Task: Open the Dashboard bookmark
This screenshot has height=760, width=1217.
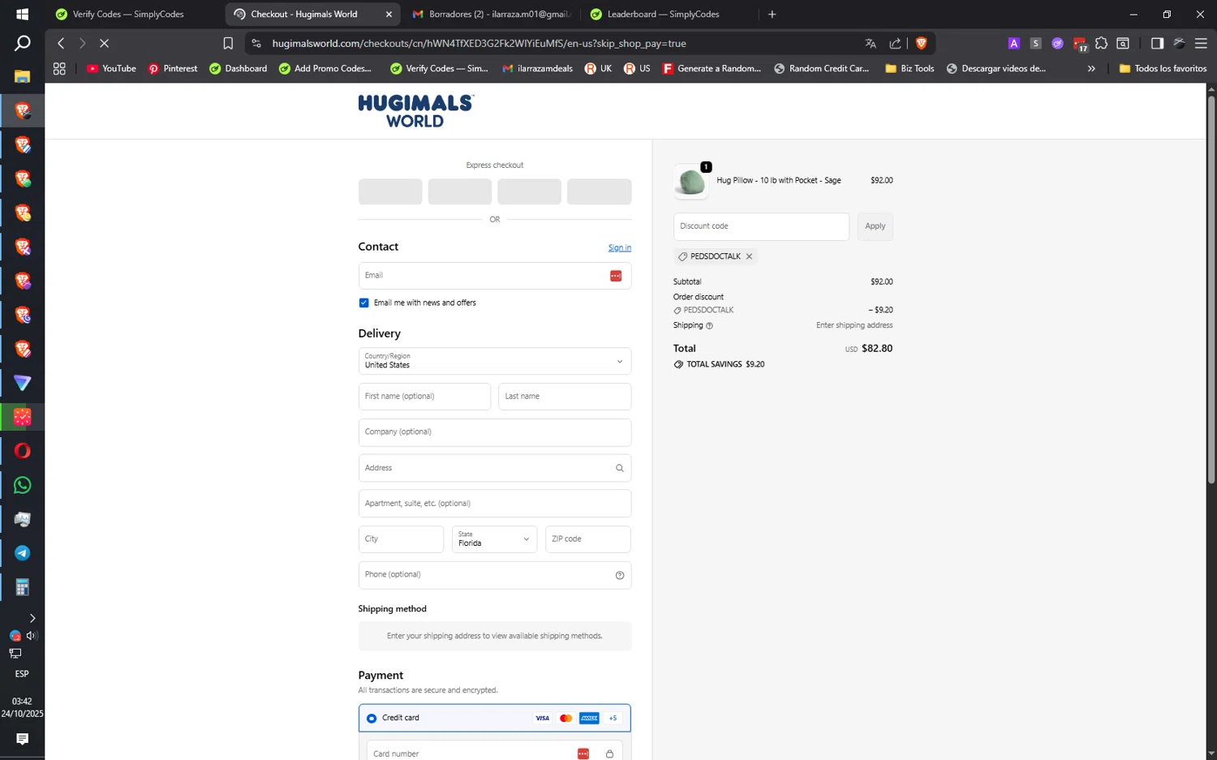Action: (239, 69)
